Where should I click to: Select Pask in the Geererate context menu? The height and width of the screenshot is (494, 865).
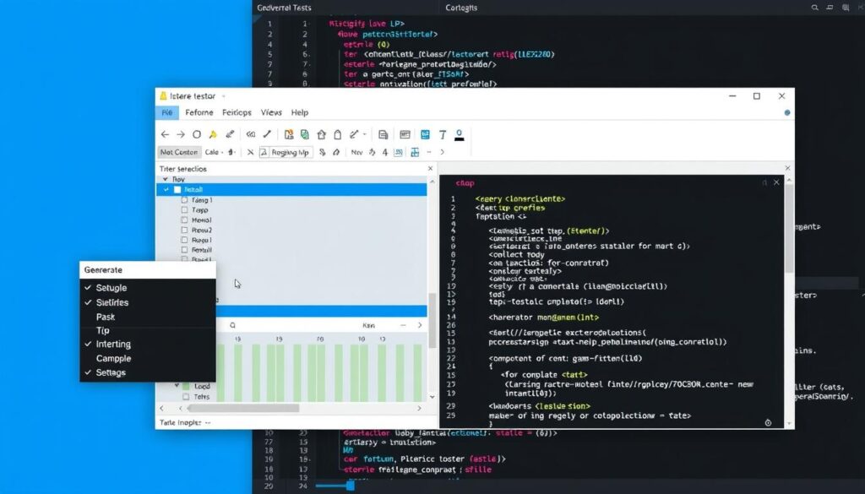106,317
